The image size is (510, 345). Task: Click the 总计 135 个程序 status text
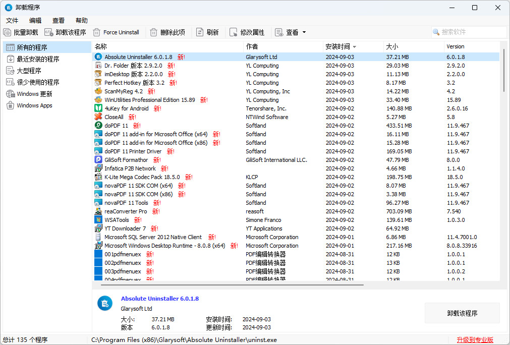(25, 340)
